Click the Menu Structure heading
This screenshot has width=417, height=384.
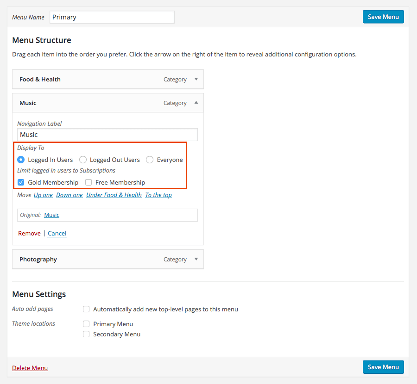point(42,40)
